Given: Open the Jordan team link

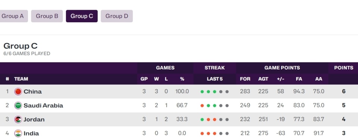Looking at the screenshot, I should [x=34, y=119].
